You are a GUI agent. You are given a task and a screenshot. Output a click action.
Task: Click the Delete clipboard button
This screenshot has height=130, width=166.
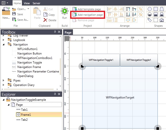(50, 20)
